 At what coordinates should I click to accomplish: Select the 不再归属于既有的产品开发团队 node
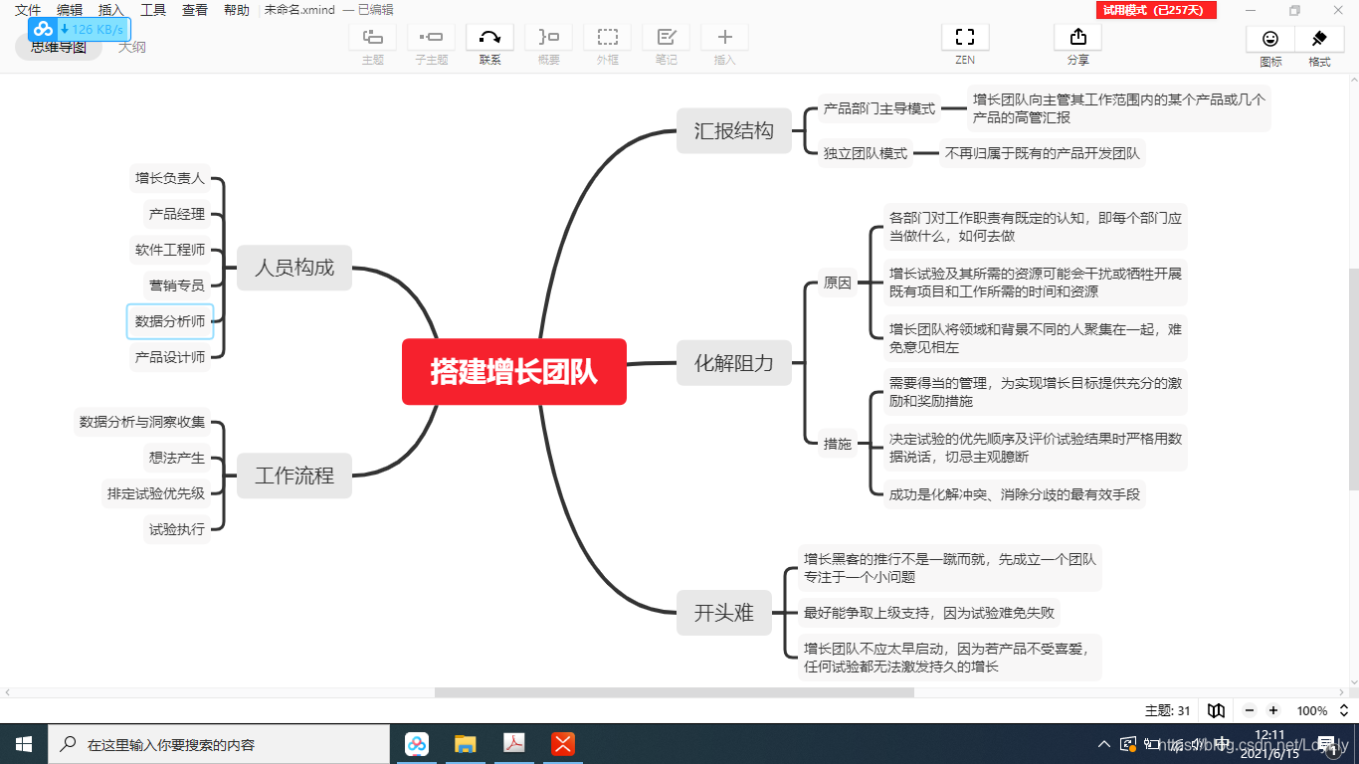coord(1043,153)
